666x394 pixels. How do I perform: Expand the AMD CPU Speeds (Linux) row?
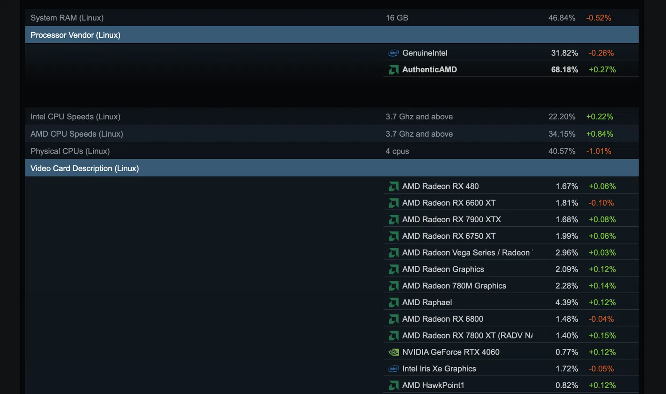coord(332,134)
